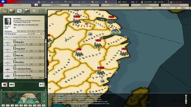
Task: Open the Diplomacy tab
Action: point(145,5)
